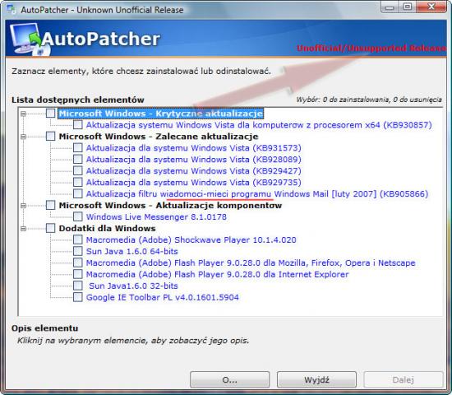Check the Aktualizacje komponentow group checkbox
The height and width of the screenshot is (395, 452).
pos(50,205)
